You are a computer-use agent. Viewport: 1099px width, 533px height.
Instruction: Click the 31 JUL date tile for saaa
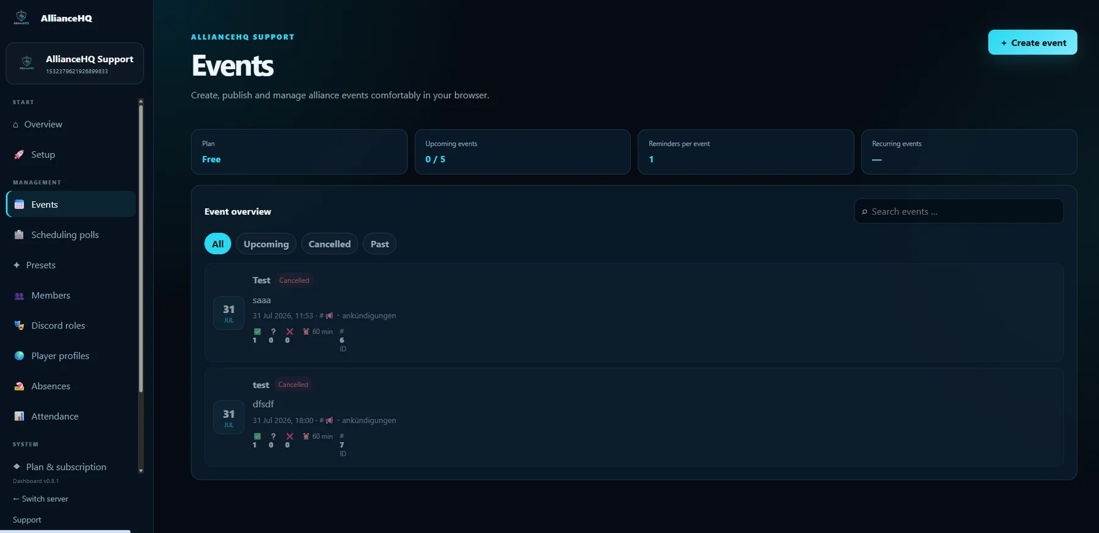tap(229, 313)
